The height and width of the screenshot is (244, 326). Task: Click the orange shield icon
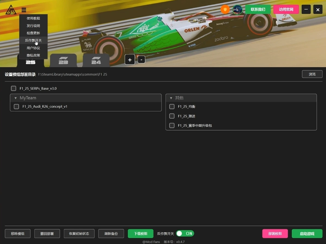pyautogui.click(x=225, y=10)
